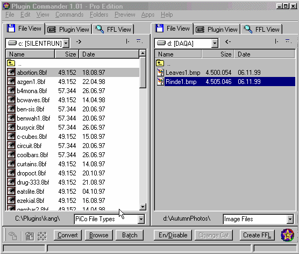Screen dimensions: 299x254
Task: Click the left panel copy-right arrow icon
Action: click(79, 41)
